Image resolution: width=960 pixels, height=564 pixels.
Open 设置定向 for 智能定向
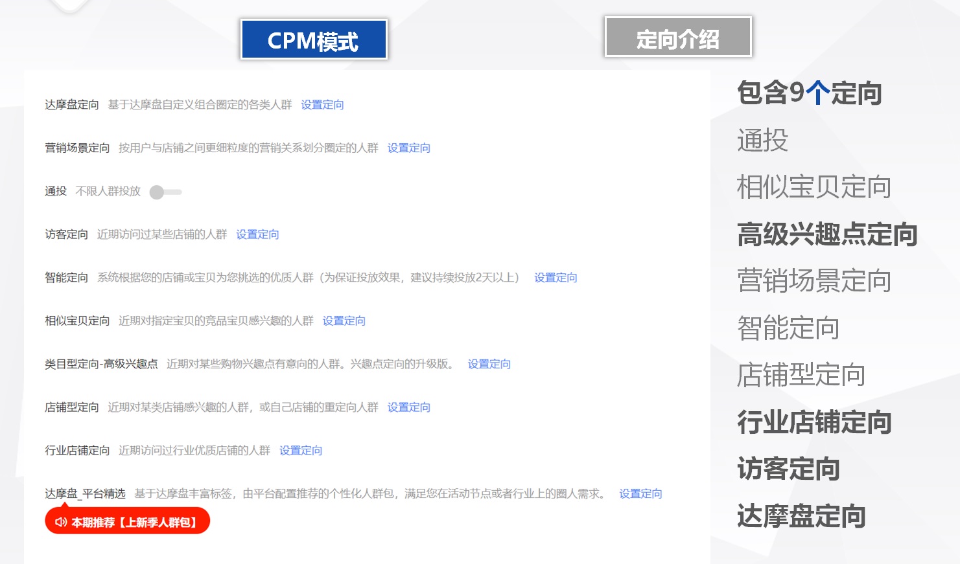(556, 278)
